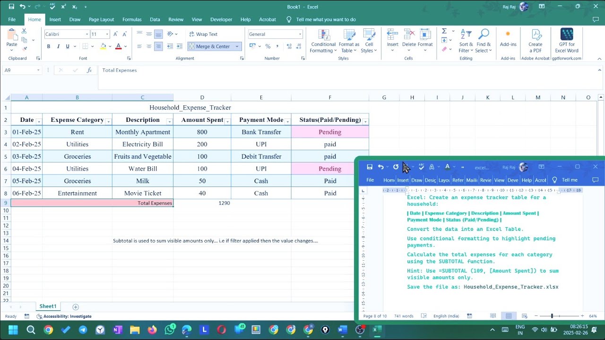The height and width of the screenshot is (340, 605).
Task: Launch GPT for Excel Word add-in
Action: coord(567,41)
